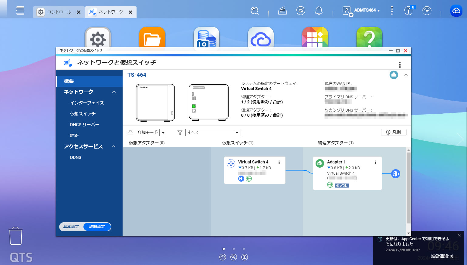This screenshot has width=467, height=265.
Task: Open DHCP サーバー in the sidebar
Action: tap(85, 125)
